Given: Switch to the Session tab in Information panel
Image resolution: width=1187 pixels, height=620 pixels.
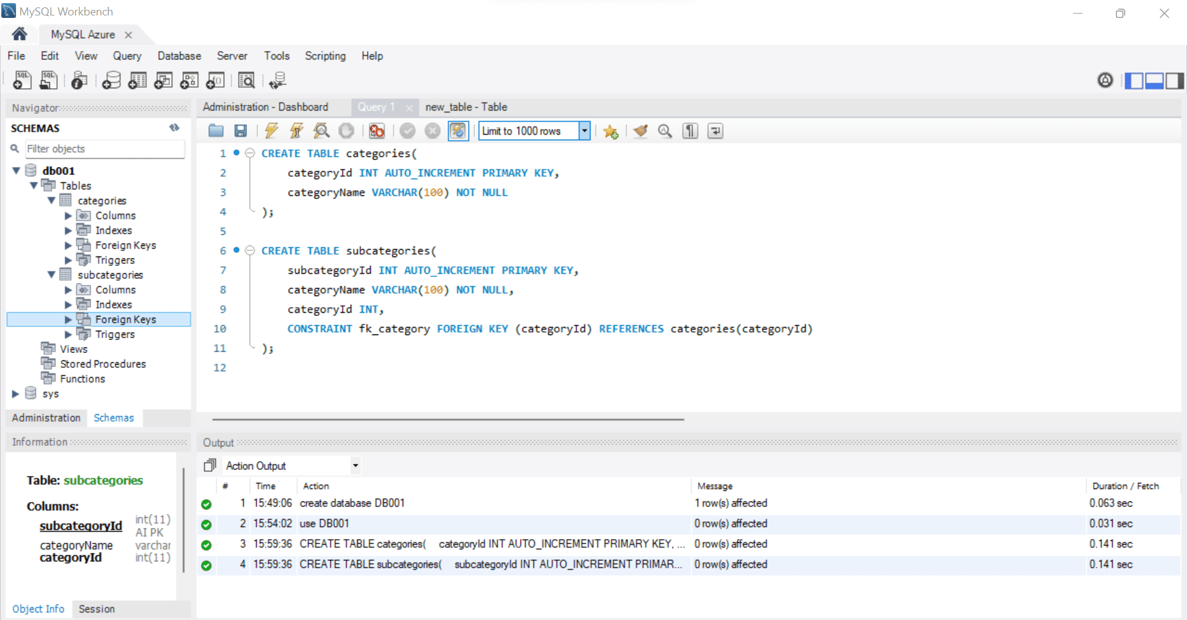Looking at the screenshot, I should pyautogui.click(x=96, y=609).
